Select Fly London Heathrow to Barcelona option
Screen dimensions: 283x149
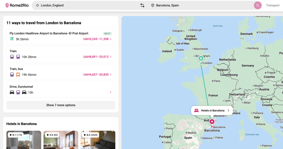[61, 36]
